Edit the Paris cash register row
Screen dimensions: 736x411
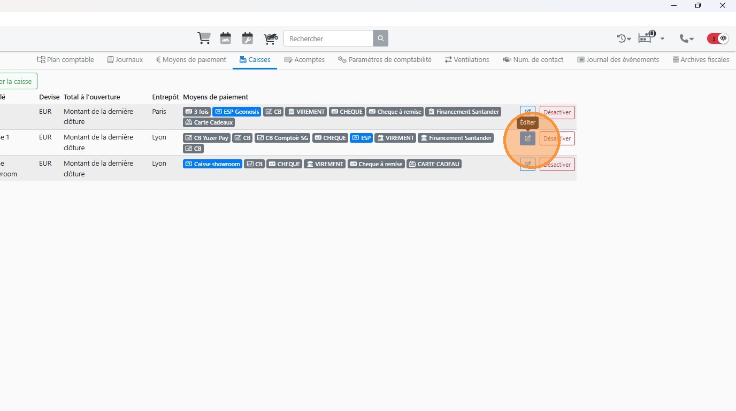click(527, 112)
